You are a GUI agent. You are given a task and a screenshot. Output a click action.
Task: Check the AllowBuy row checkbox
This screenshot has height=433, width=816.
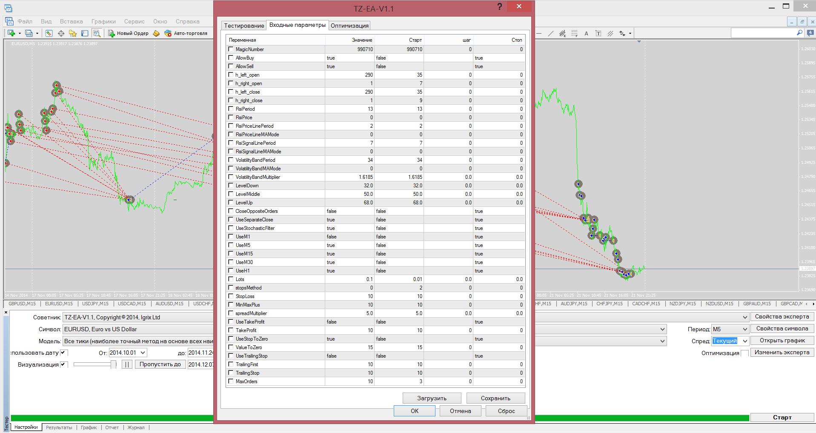click(231, 58)
